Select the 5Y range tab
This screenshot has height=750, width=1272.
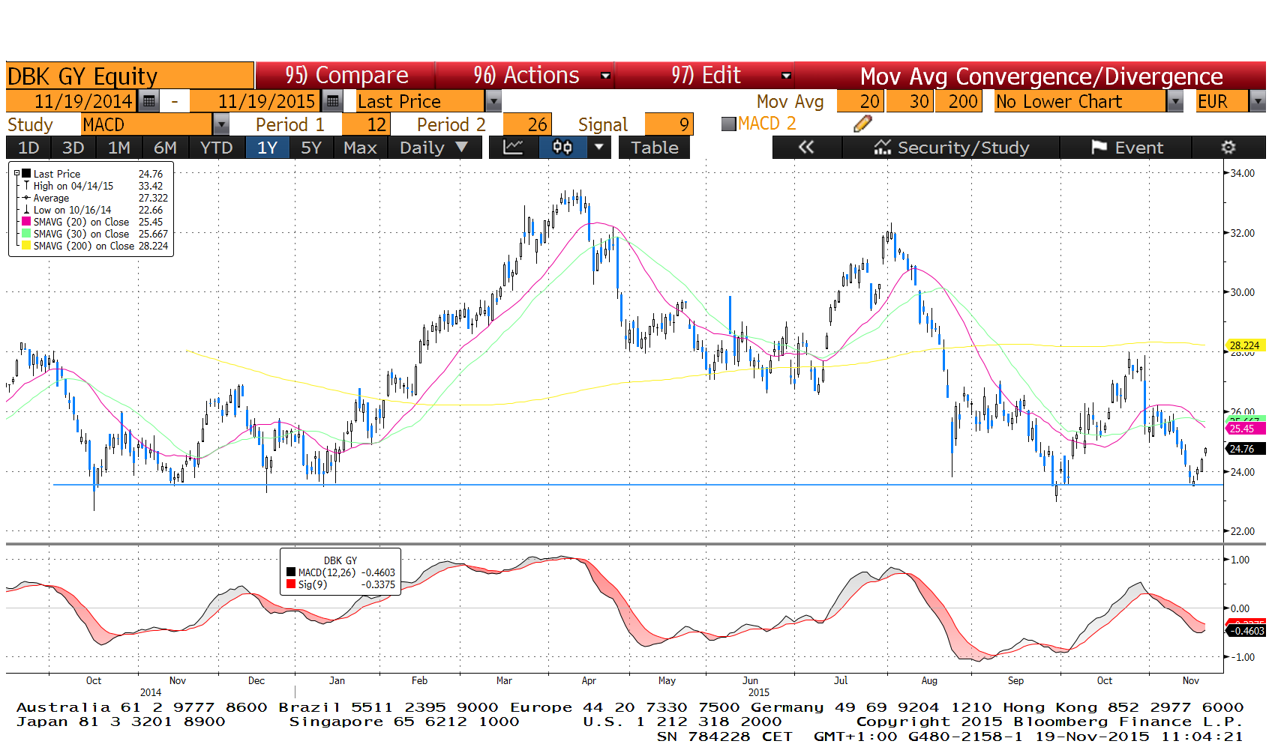coord(311,148)
